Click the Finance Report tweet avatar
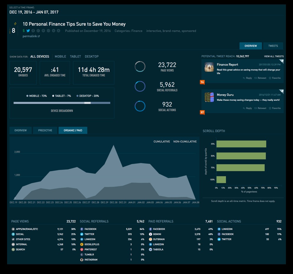This screenshot has width=293, height=274. coord(209,67)
